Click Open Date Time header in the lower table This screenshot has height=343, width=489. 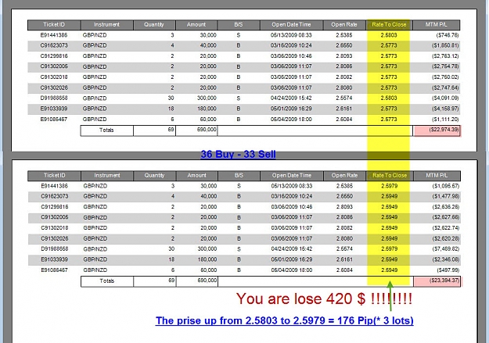(292, 175)
